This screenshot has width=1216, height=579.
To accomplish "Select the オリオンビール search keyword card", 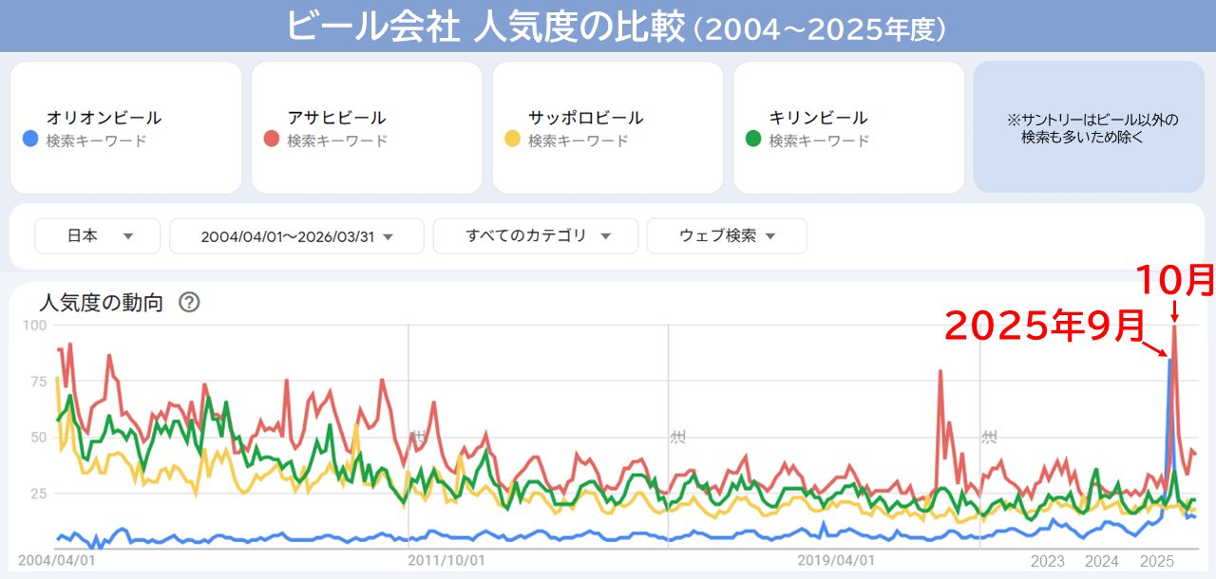I will click(126, 128).
